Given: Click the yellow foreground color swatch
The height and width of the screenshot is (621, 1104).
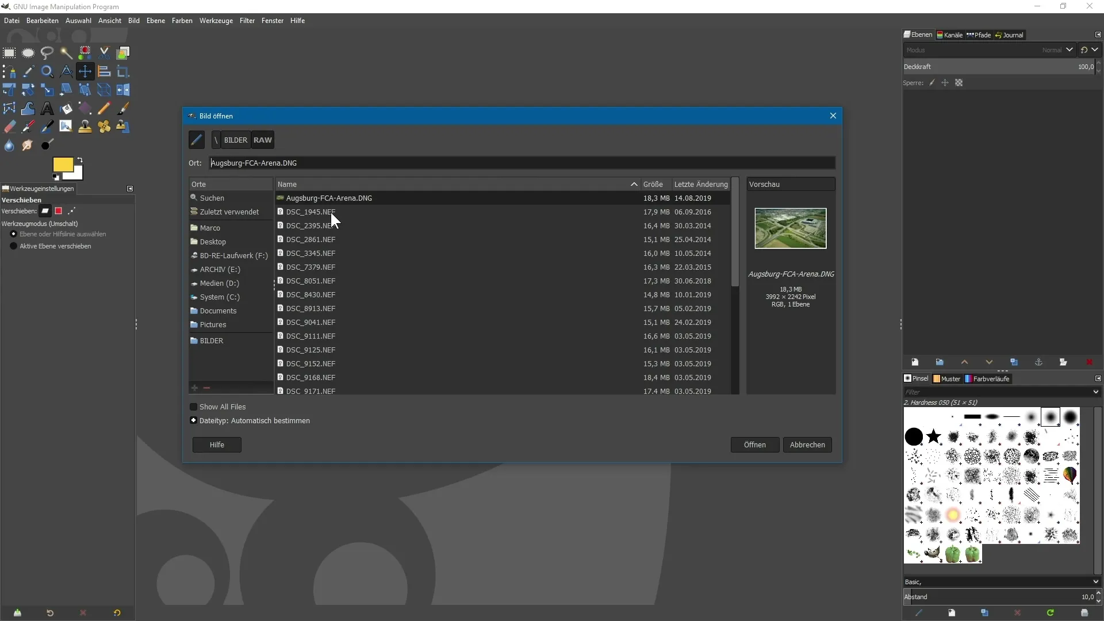Looking at the screenshot, I should [63, 165].
